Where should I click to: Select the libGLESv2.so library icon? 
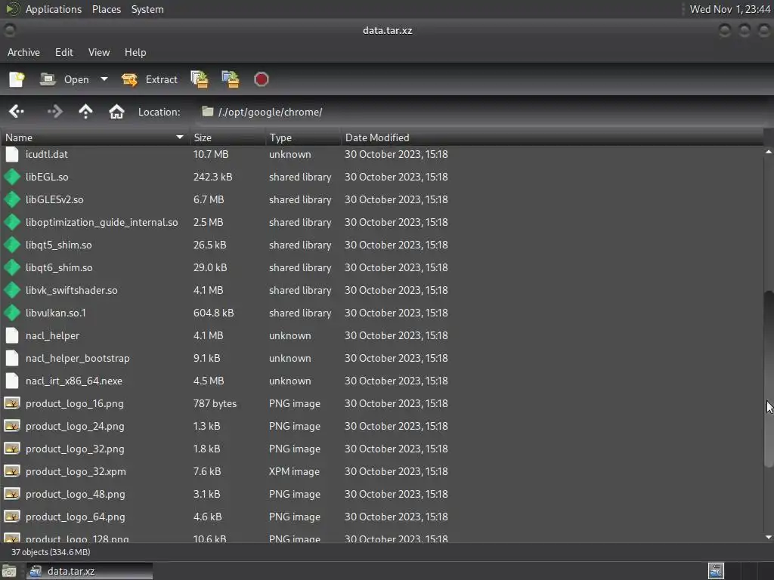pyautogui.click(x=12, y=199)
